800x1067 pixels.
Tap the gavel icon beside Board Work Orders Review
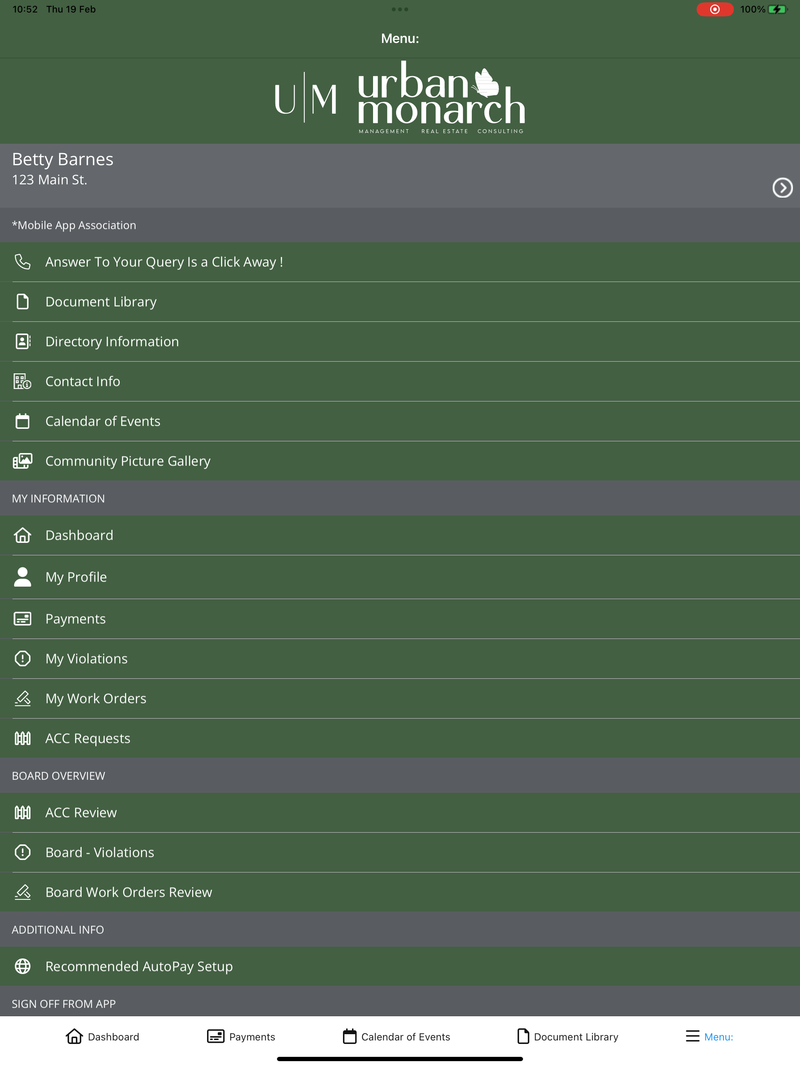tap(23, 892)
